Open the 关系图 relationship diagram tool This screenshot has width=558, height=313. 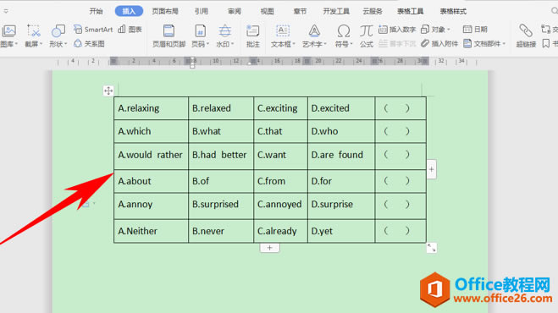pyautogui.click(x=89, y=44)
